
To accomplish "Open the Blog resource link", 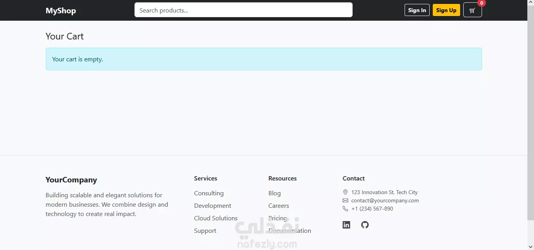I will coord(274,193).
